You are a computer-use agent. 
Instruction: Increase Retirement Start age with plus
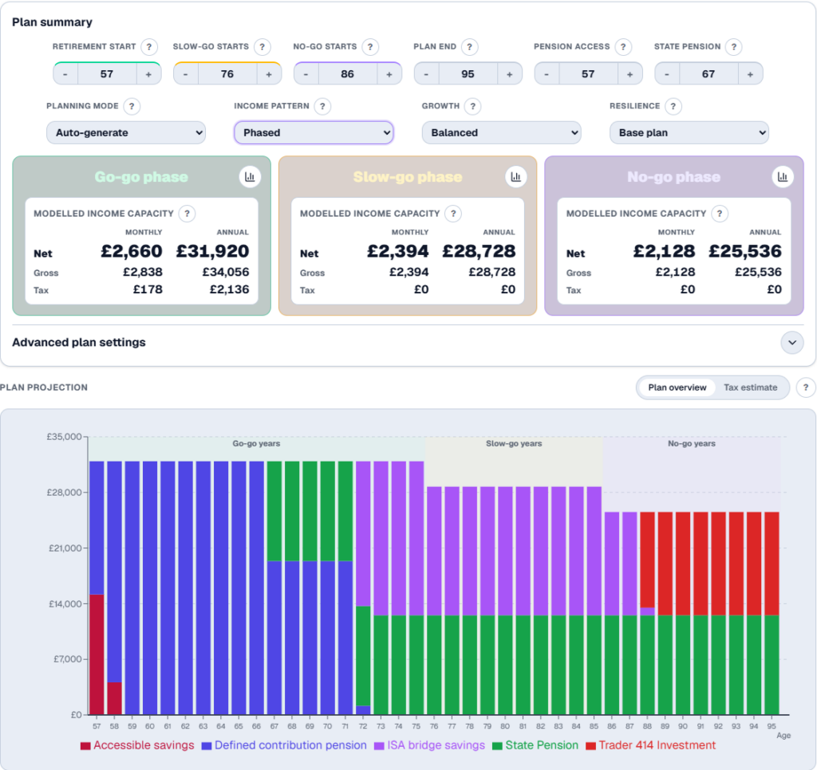148,74
